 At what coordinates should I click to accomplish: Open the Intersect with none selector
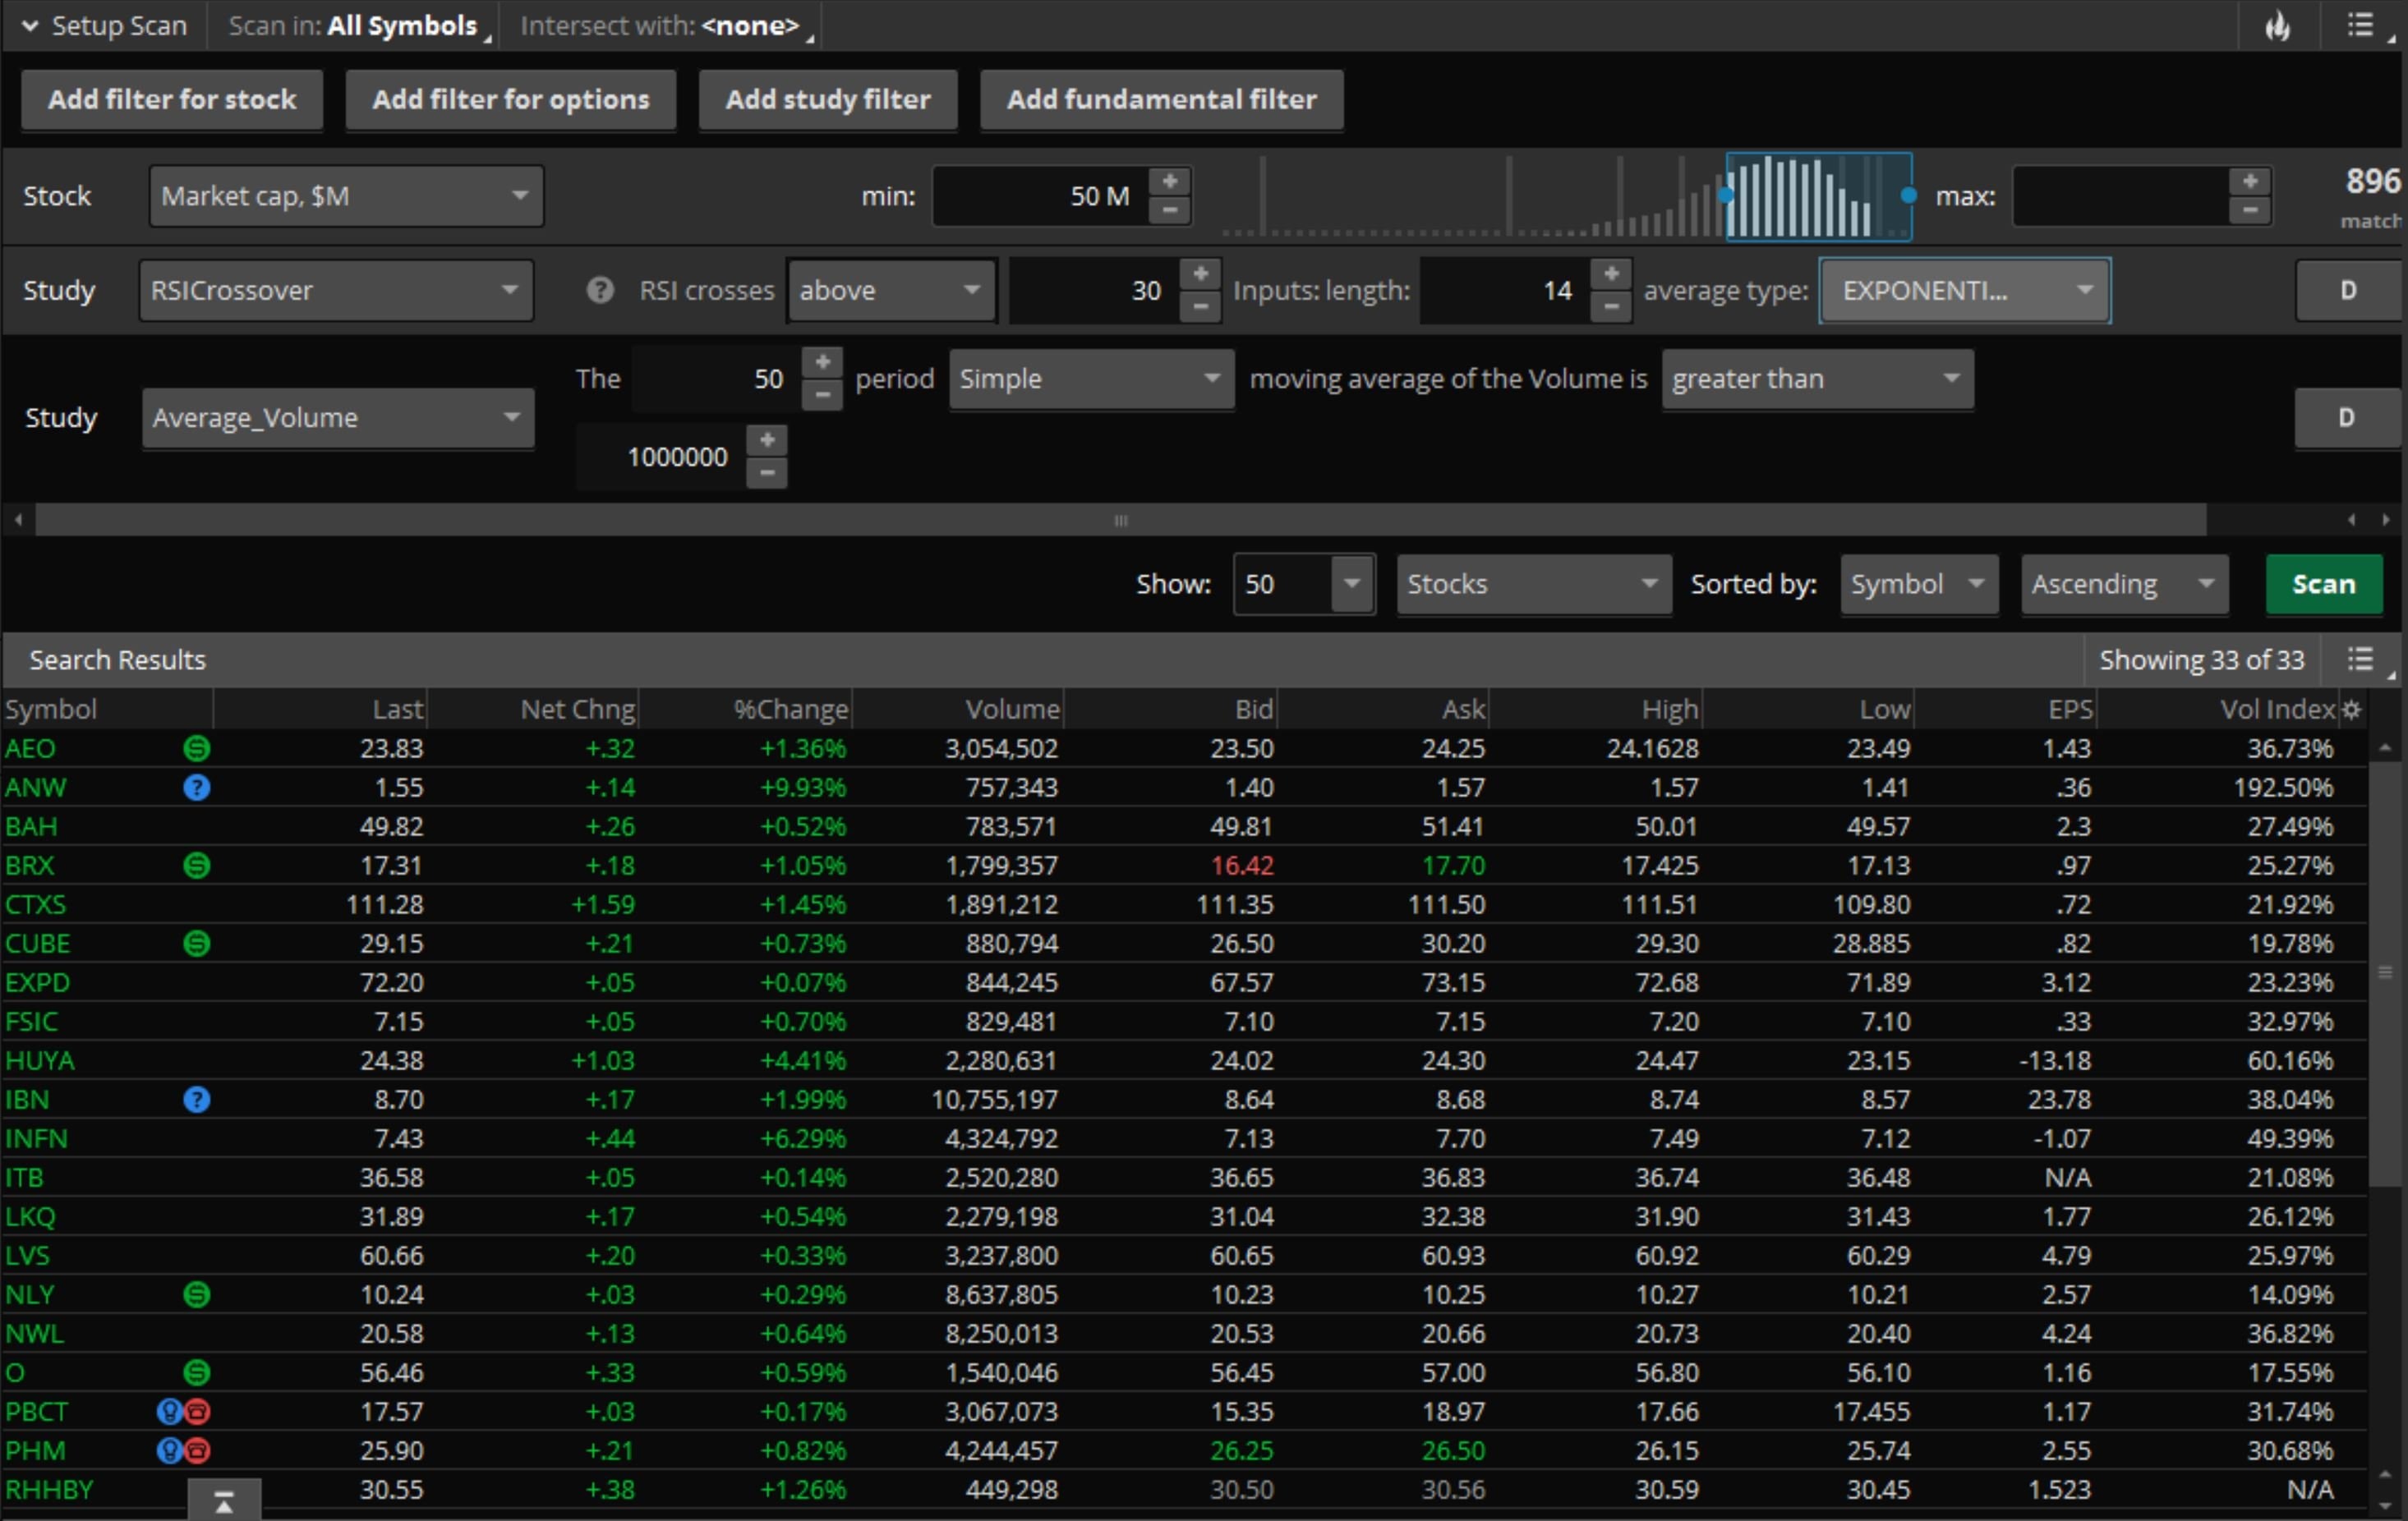(667, 26)
